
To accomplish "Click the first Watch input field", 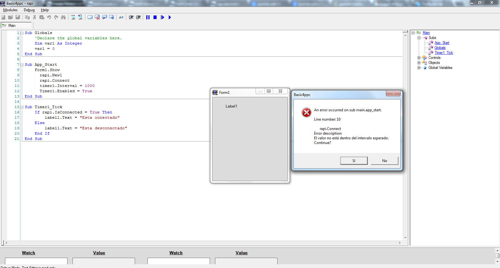I will [36, 261].
